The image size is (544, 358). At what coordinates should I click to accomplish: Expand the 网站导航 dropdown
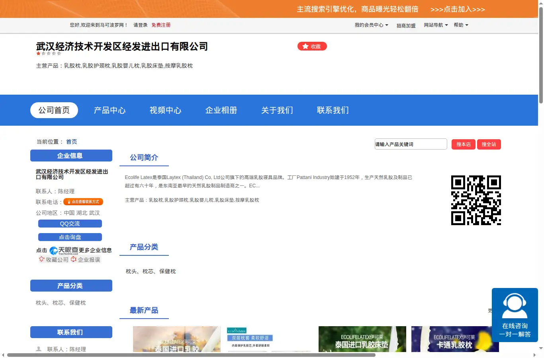436,25
